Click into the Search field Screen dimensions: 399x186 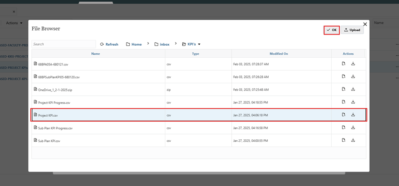pos(63,44)
